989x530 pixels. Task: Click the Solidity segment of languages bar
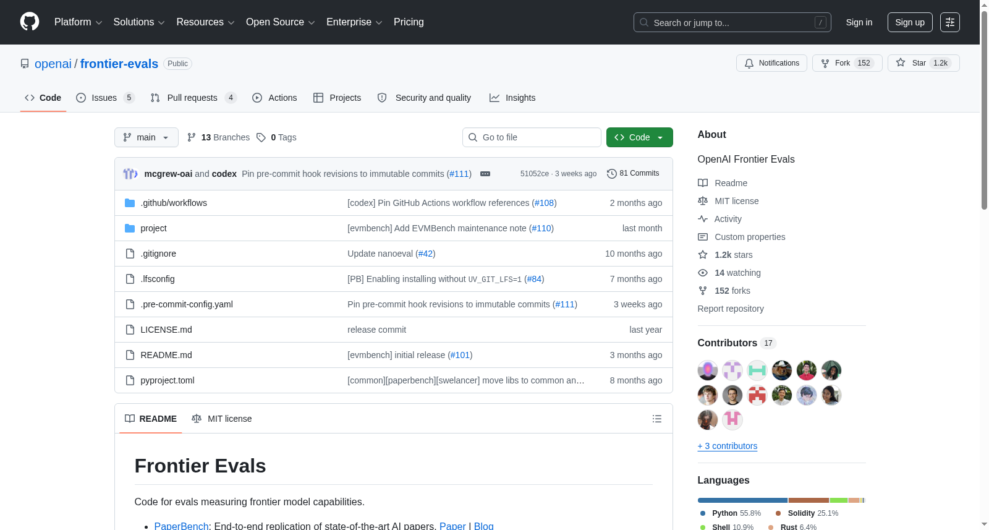pyautogui.click(x=809, y=500)
